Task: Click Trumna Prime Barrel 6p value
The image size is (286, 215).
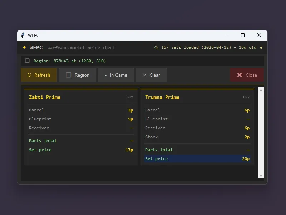Action: point(247,110)
